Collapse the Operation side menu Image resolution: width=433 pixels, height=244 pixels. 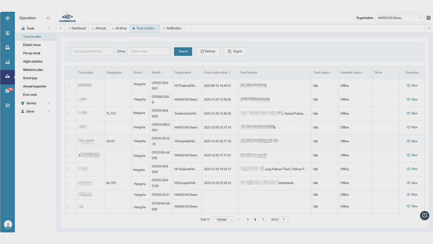pyautogui.click(x=48, y=18)
